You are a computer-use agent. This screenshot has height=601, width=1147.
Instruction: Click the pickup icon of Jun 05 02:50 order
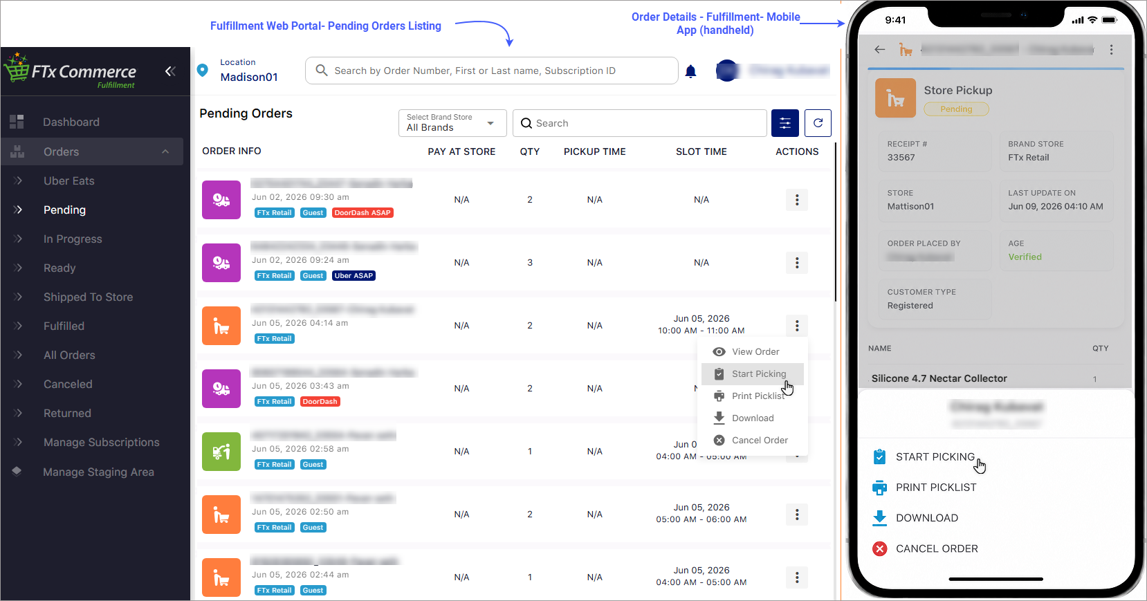tap(221, 515)
